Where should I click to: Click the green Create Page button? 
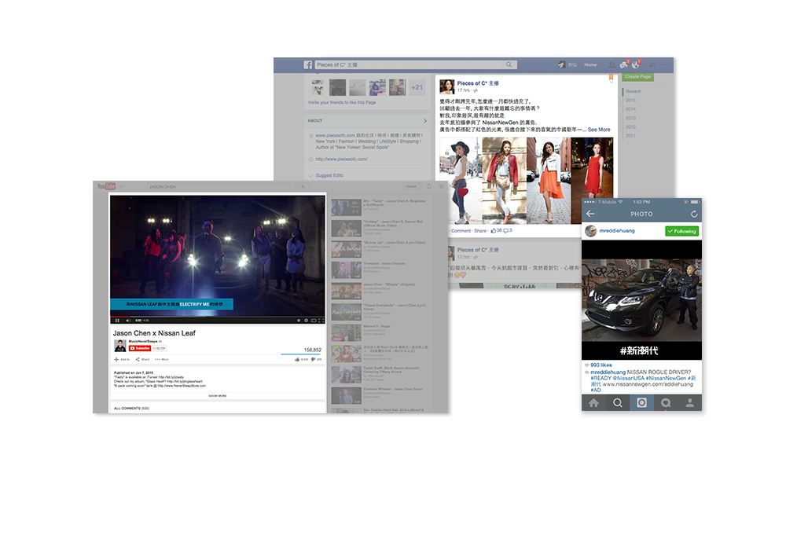click(637, 77)
